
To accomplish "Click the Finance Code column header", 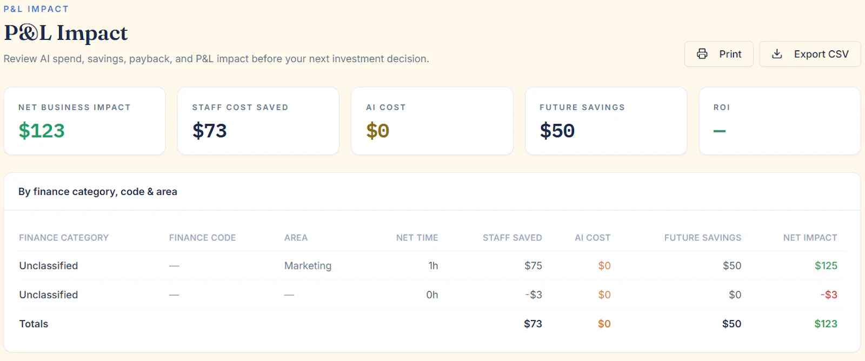I will [202, 237].
